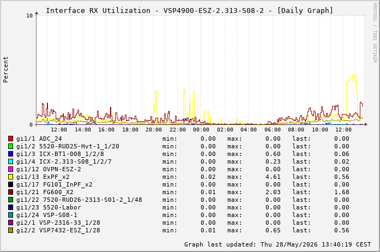Click the VSP7432-ESZ max value 0.65
Screen dimensions: 380x252
coord(273,230)
